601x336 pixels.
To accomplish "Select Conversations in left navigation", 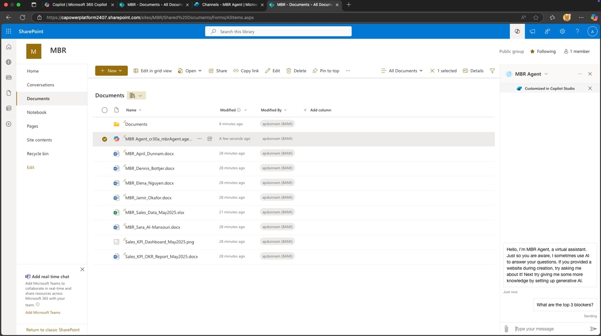I will 40,85.
